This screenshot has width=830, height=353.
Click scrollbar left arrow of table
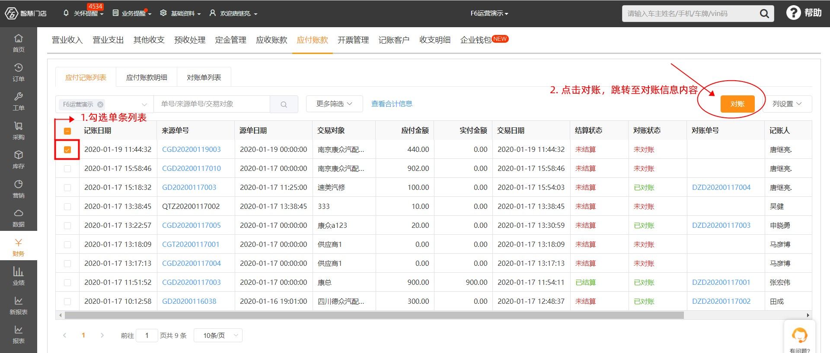click(60, 315)
